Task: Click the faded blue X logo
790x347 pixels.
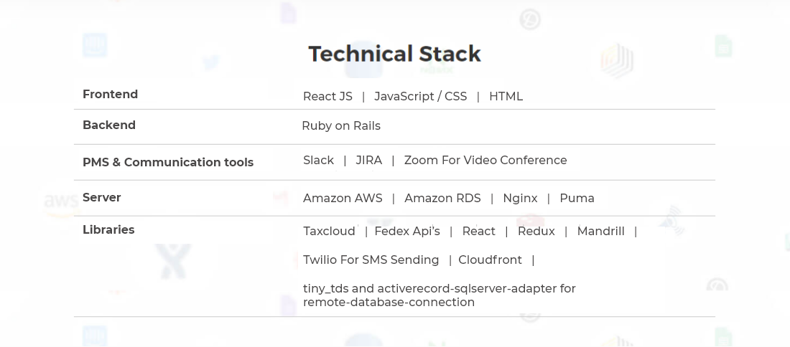Action: pos(173,261)
